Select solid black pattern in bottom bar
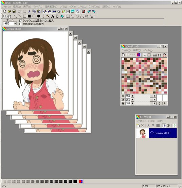Screen dimensions: 182x188 point(75,182)
